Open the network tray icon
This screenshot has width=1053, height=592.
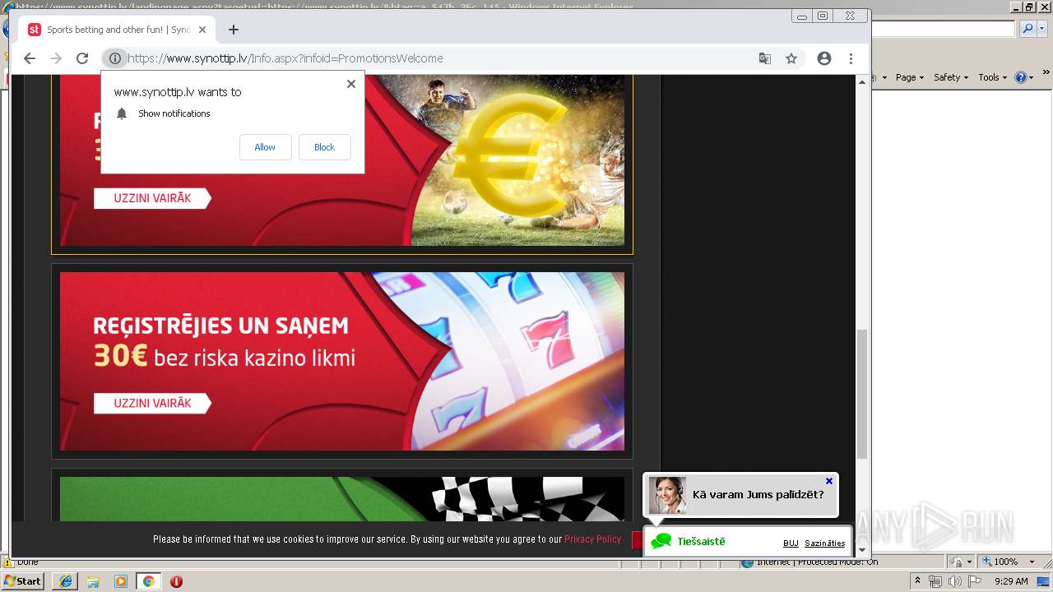tap(936, 581)
